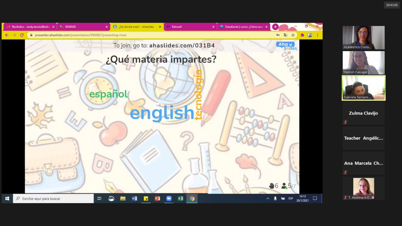402x226 pixels.
Task: Open the Chrome extensions puzzle icon
Action: (302, 35)
